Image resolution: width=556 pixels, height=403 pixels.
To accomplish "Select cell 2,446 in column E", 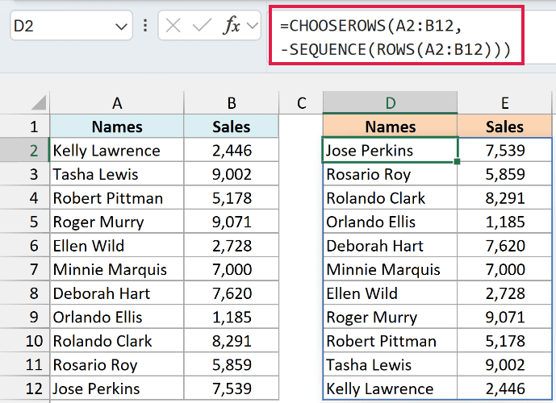I will [x=504, y=388].
